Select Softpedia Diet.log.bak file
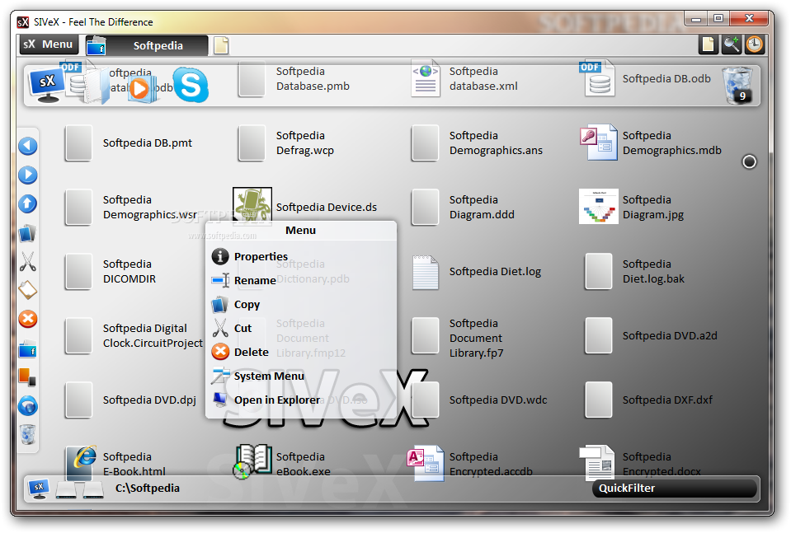 click(634, 272)
